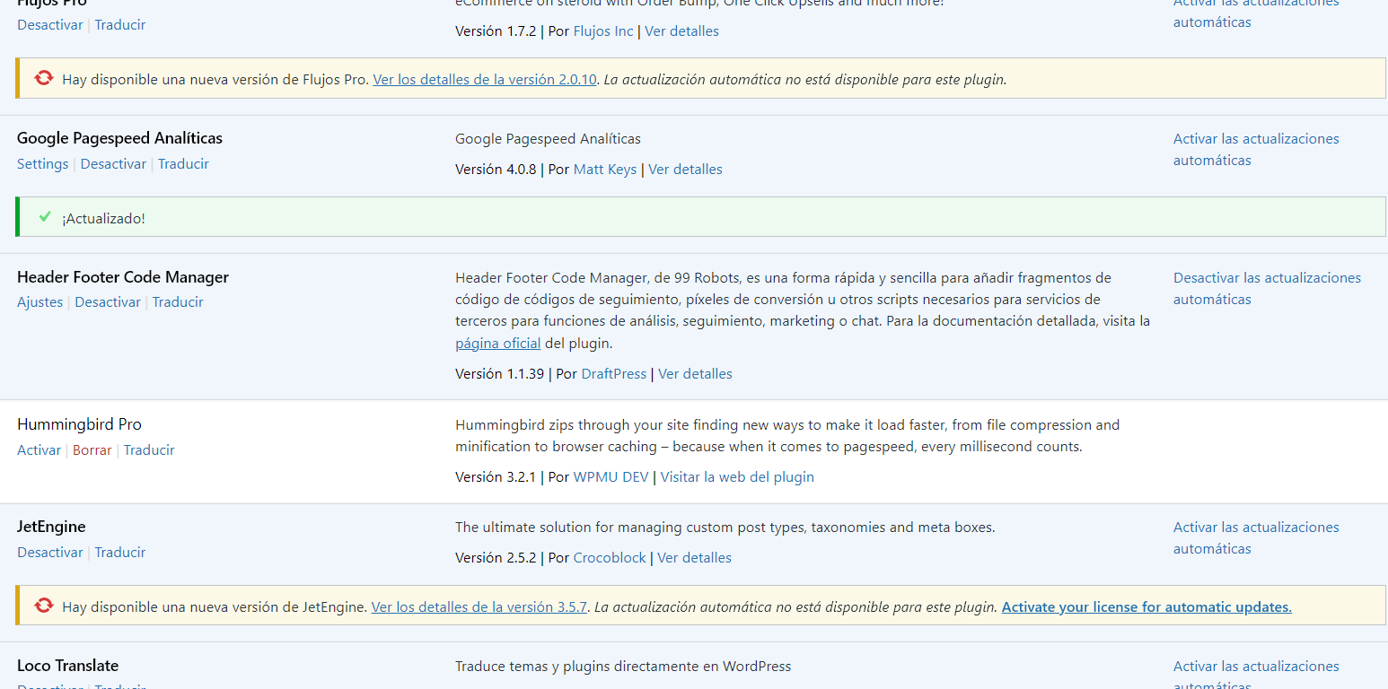
Task: Deactivate the Flujos Pro plugin
Action: [50, 24]
